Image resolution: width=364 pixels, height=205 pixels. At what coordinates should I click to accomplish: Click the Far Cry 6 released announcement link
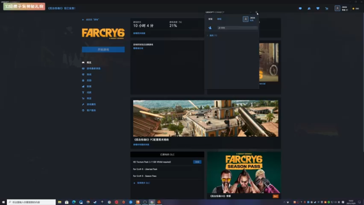click(61, 8)
